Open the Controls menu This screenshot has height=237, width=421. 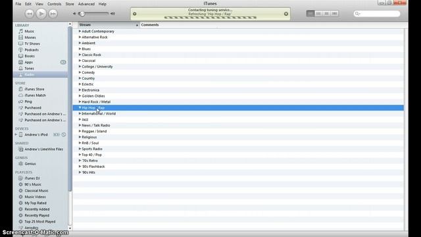click(x=54, y=4)
